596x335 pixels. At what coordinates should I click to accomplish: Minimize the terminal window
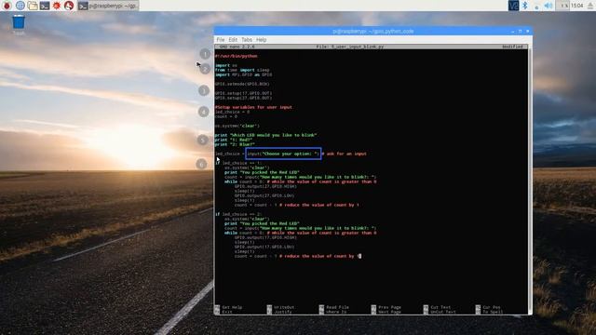point(512,31)
